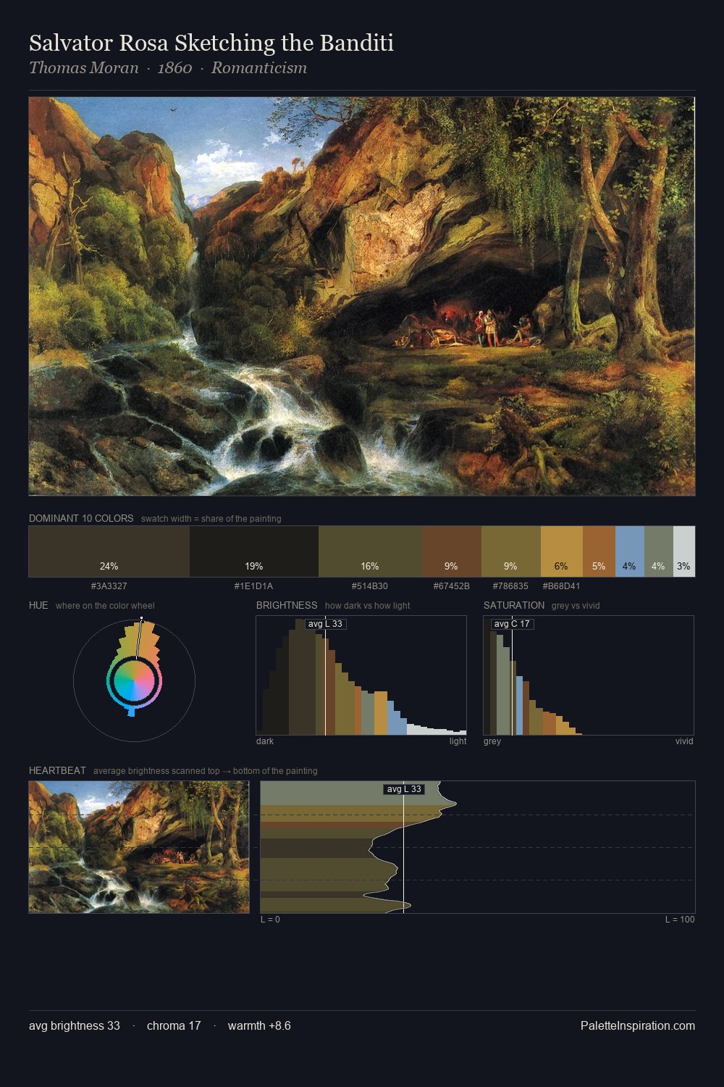Click the 5% rust brown swatch
The height and width of the screenshot is (1087, 724).
point(599,551)
